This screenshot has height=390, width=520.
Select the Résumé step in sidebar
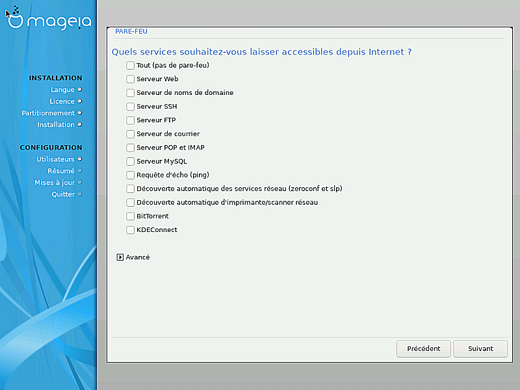click(61, 171)
